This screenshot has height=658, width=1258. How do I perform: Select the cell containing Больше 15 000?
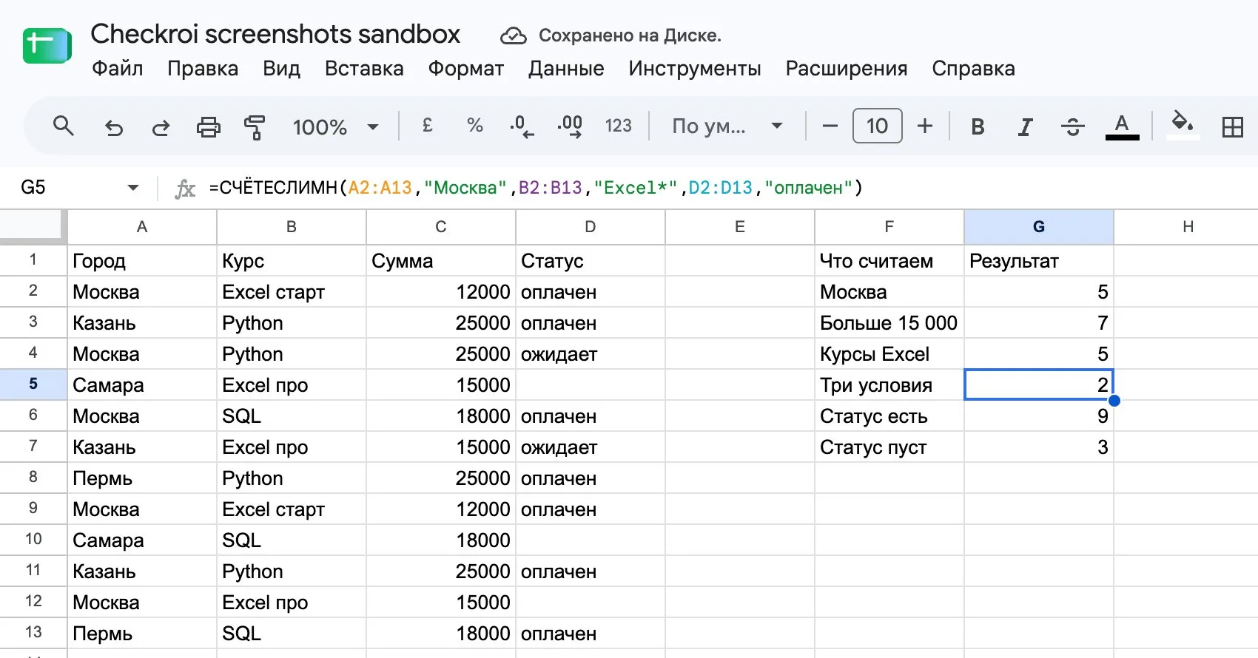pos(889,323)
